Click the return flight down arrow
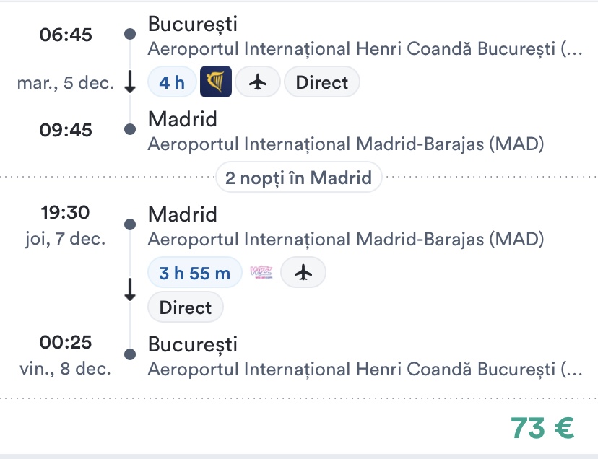The width and height of the screenshot is (598, 459). point(130,289)
